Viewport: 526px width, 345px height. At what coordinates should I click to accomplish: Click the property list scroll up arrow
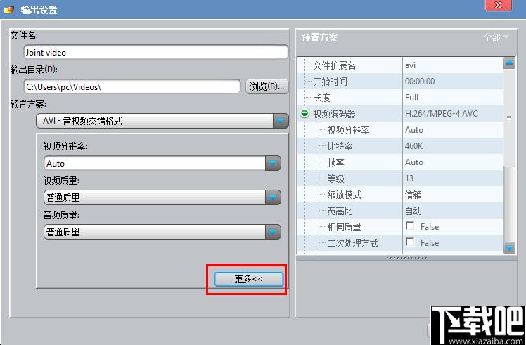click(510, 63)
